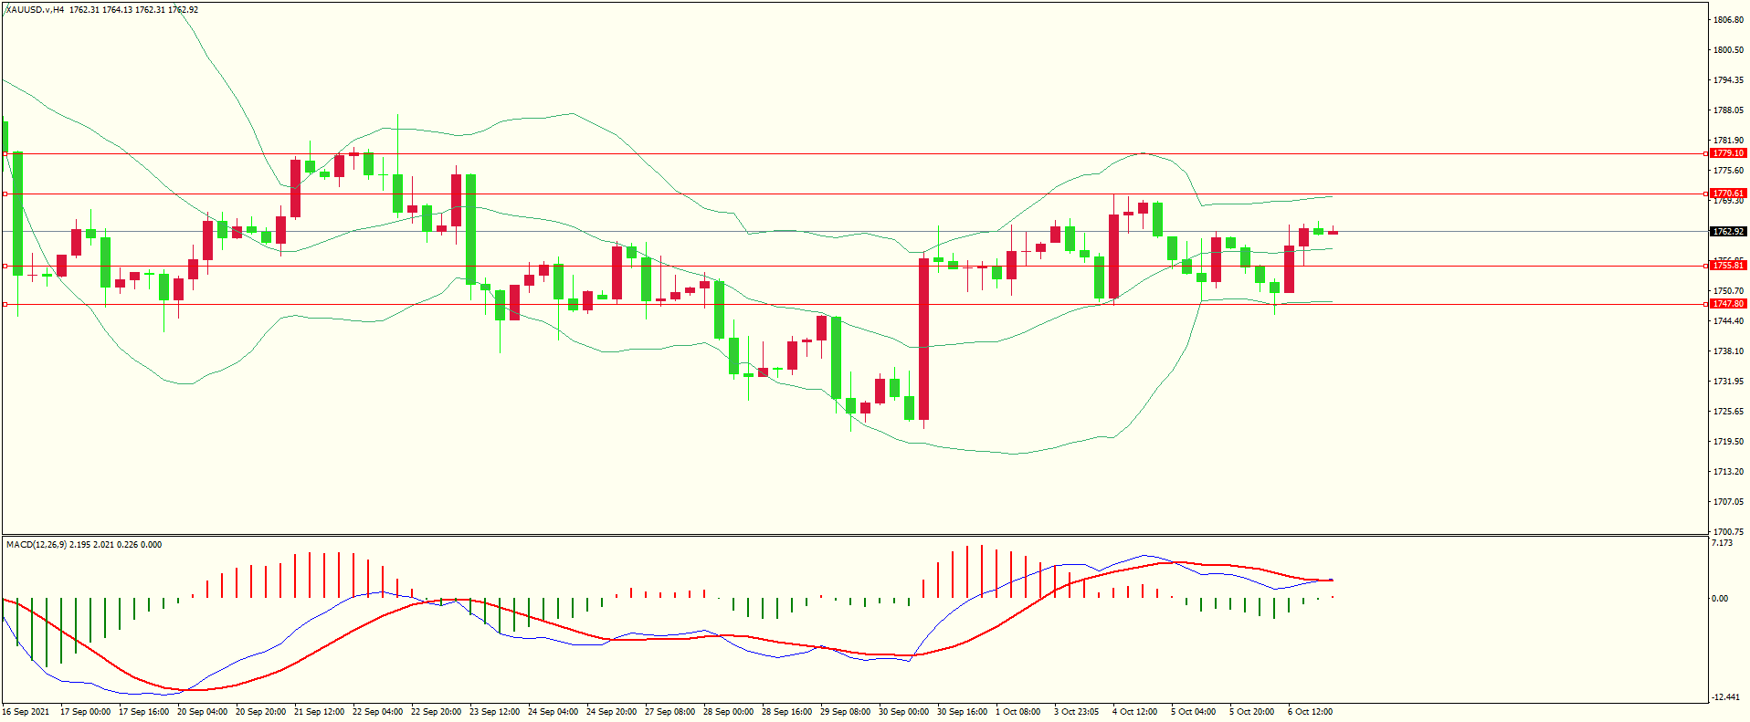Click the 1 Oct 08:00 time label
Viewport: 1750px width, 722px height.
(x=1018, y=712)
